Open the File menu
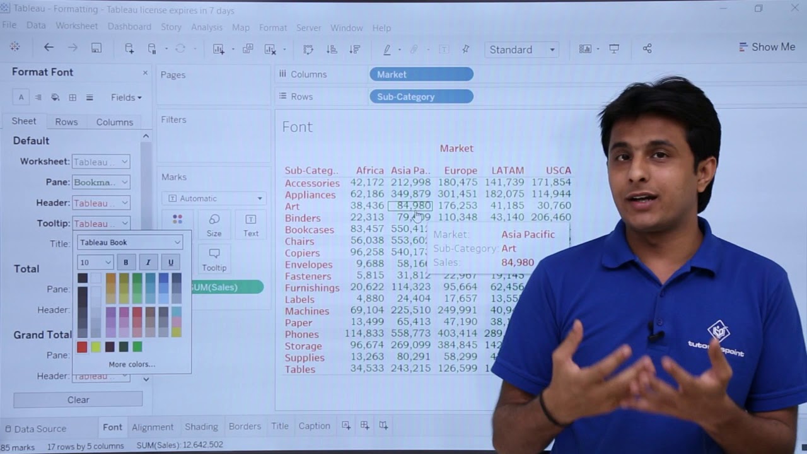 [9, 26]
